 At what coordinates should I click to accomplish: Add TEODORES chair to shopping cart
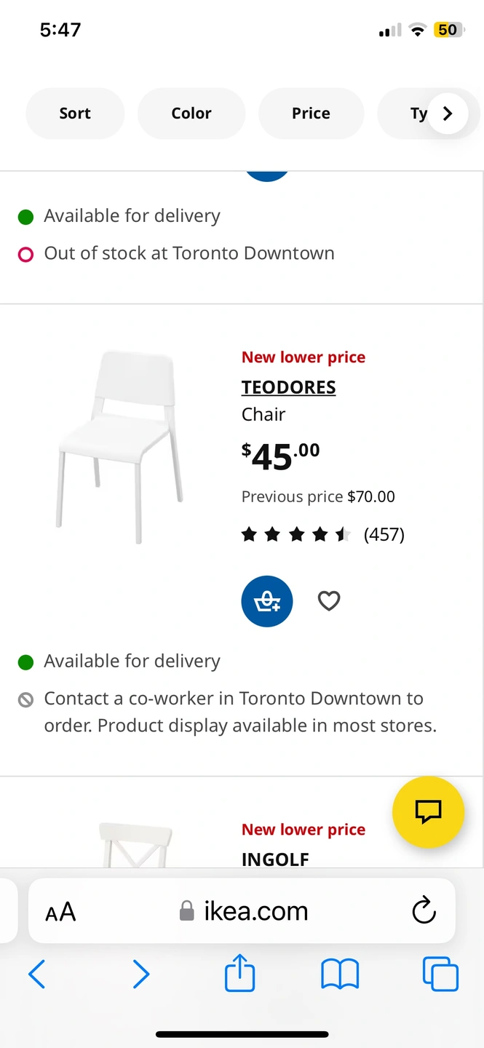pyautogui.click(x=267, y=601)
